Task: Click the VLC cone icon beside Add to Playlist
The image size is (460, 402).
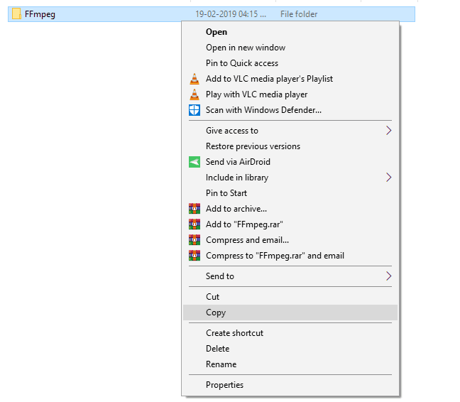Action: coord(195,79)
